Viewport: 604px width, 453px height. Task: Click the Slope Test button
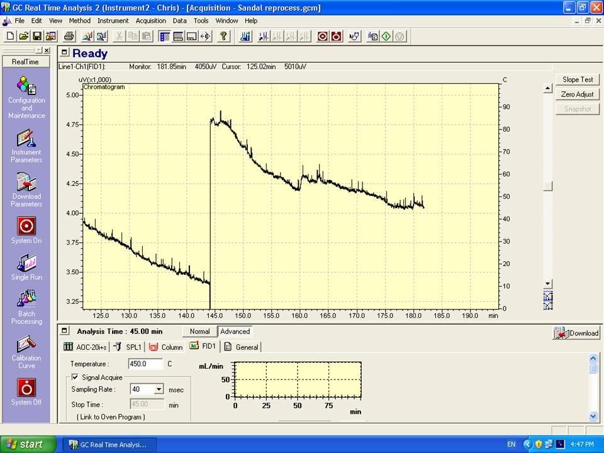coord(578,80)
